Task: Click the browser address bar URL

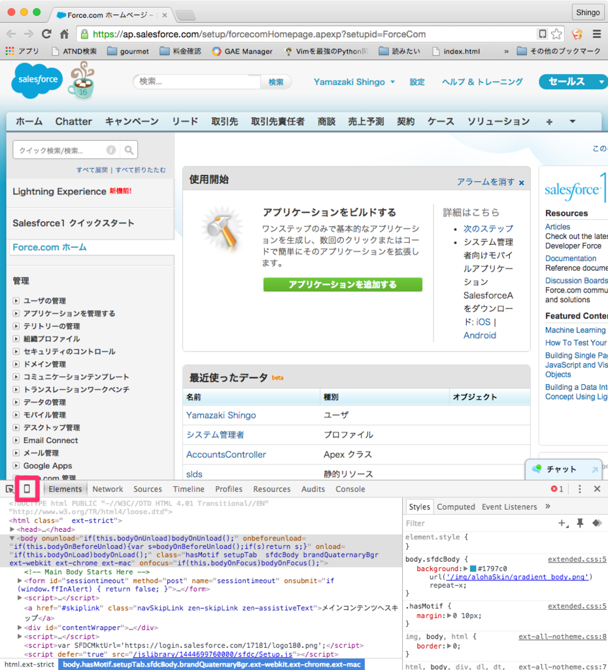Action: [259, 34]
